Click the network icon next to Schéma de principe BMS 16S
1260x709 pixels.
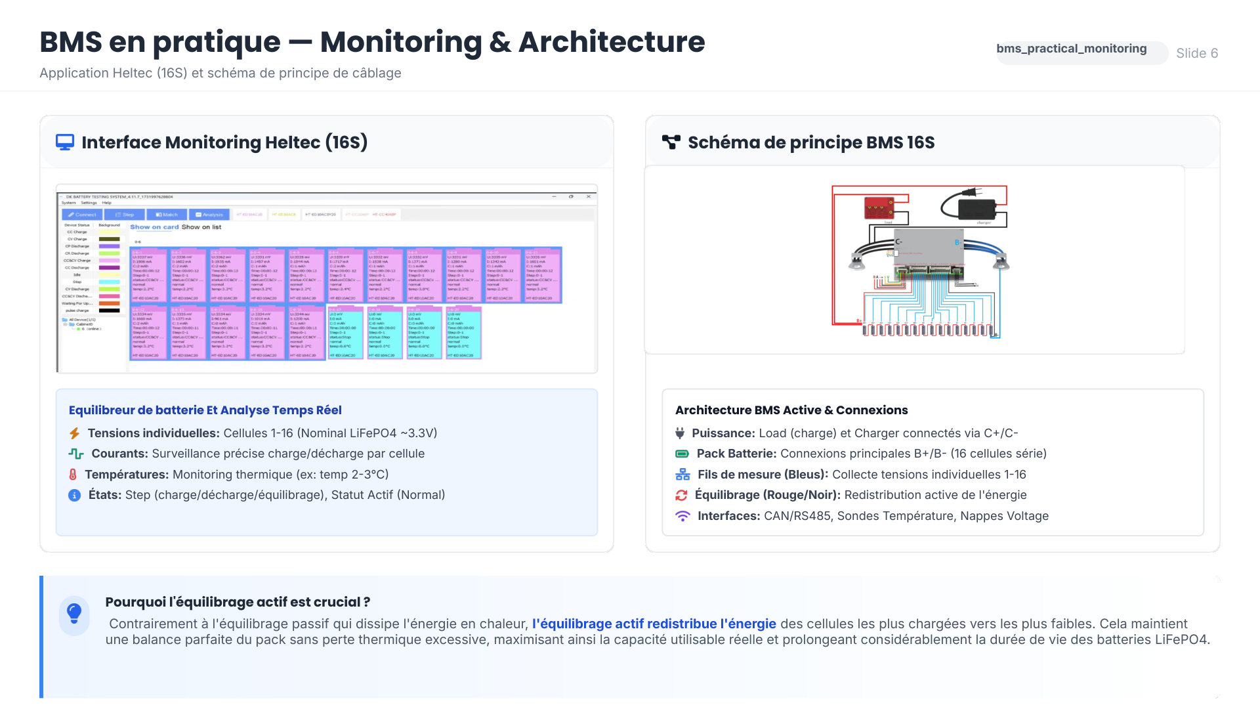click(x=671, y=141)
